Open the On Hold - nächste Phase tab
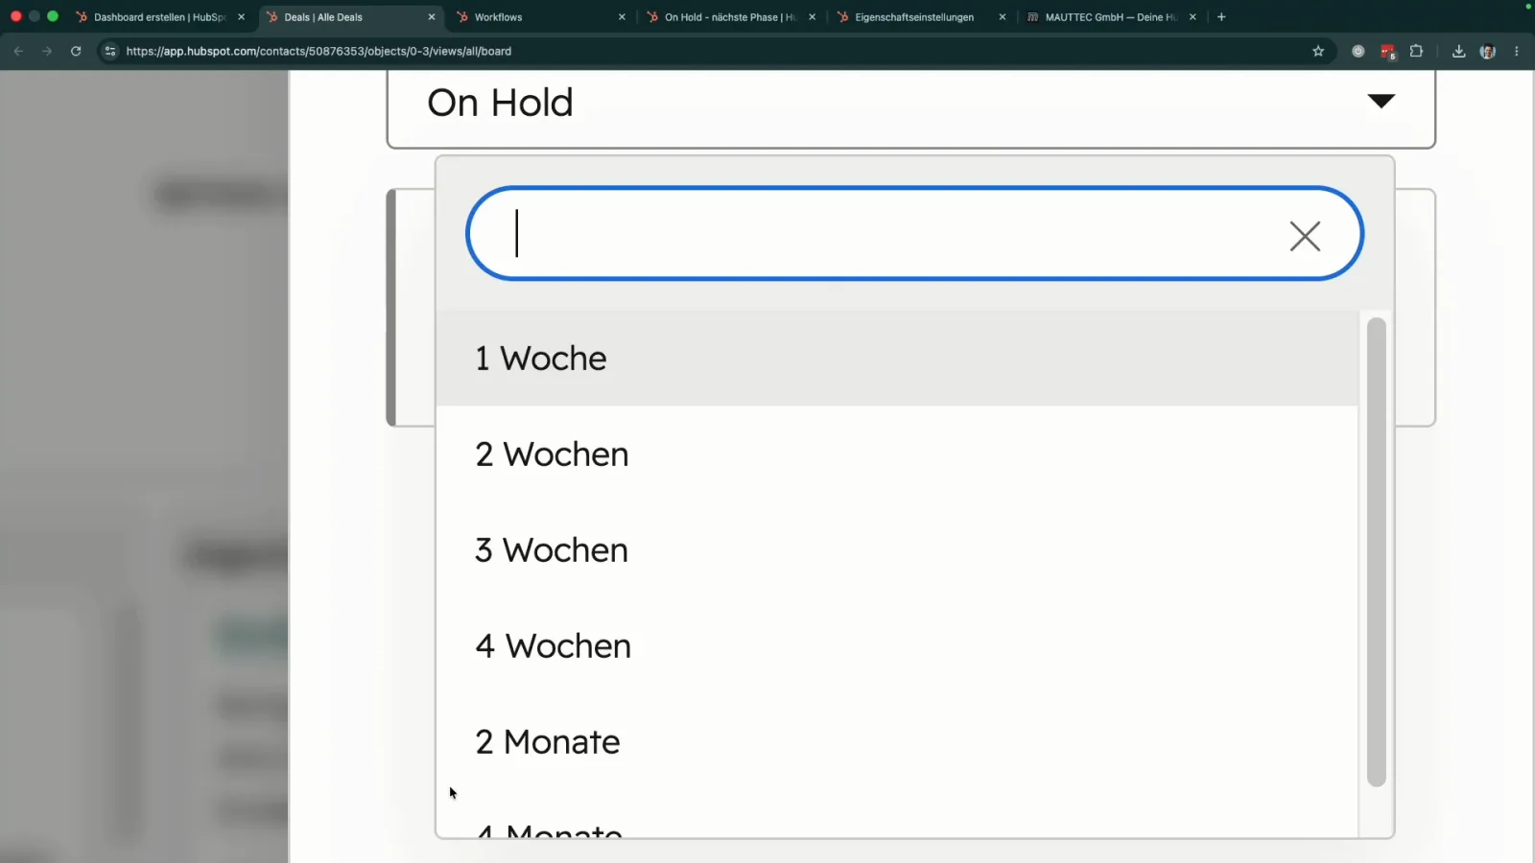The image size is (1535, 863). pyautogui.click(x=730, y=17)
